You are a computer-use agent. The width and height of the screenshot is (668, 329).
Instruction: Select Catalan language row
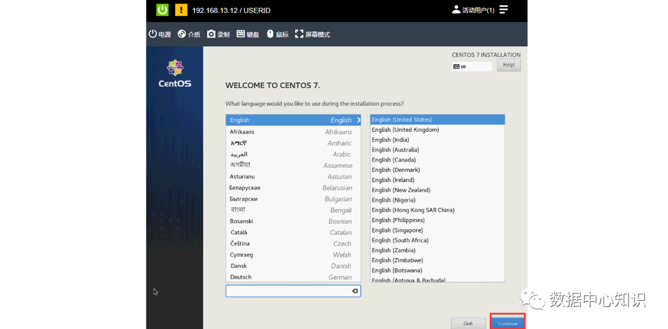pyautogui.click(x=293, y=232)
